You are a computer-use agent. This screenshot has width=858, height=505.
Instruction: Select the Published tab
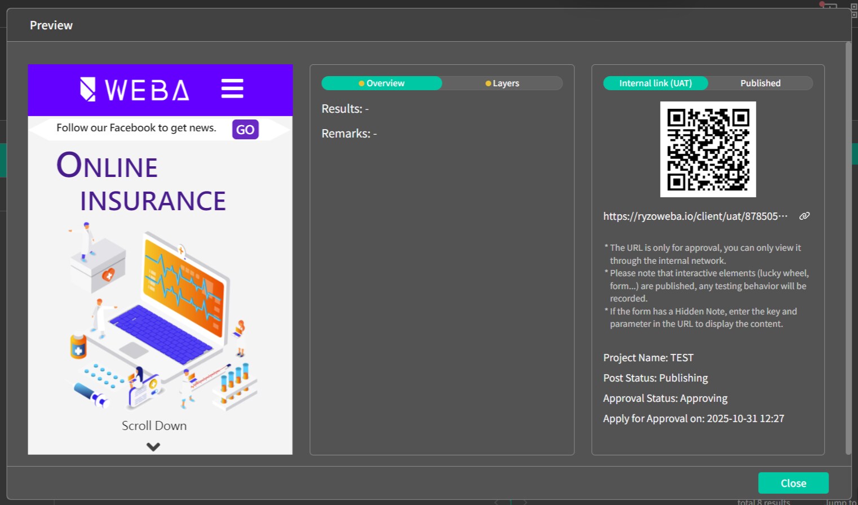click(x=760, y=83)
